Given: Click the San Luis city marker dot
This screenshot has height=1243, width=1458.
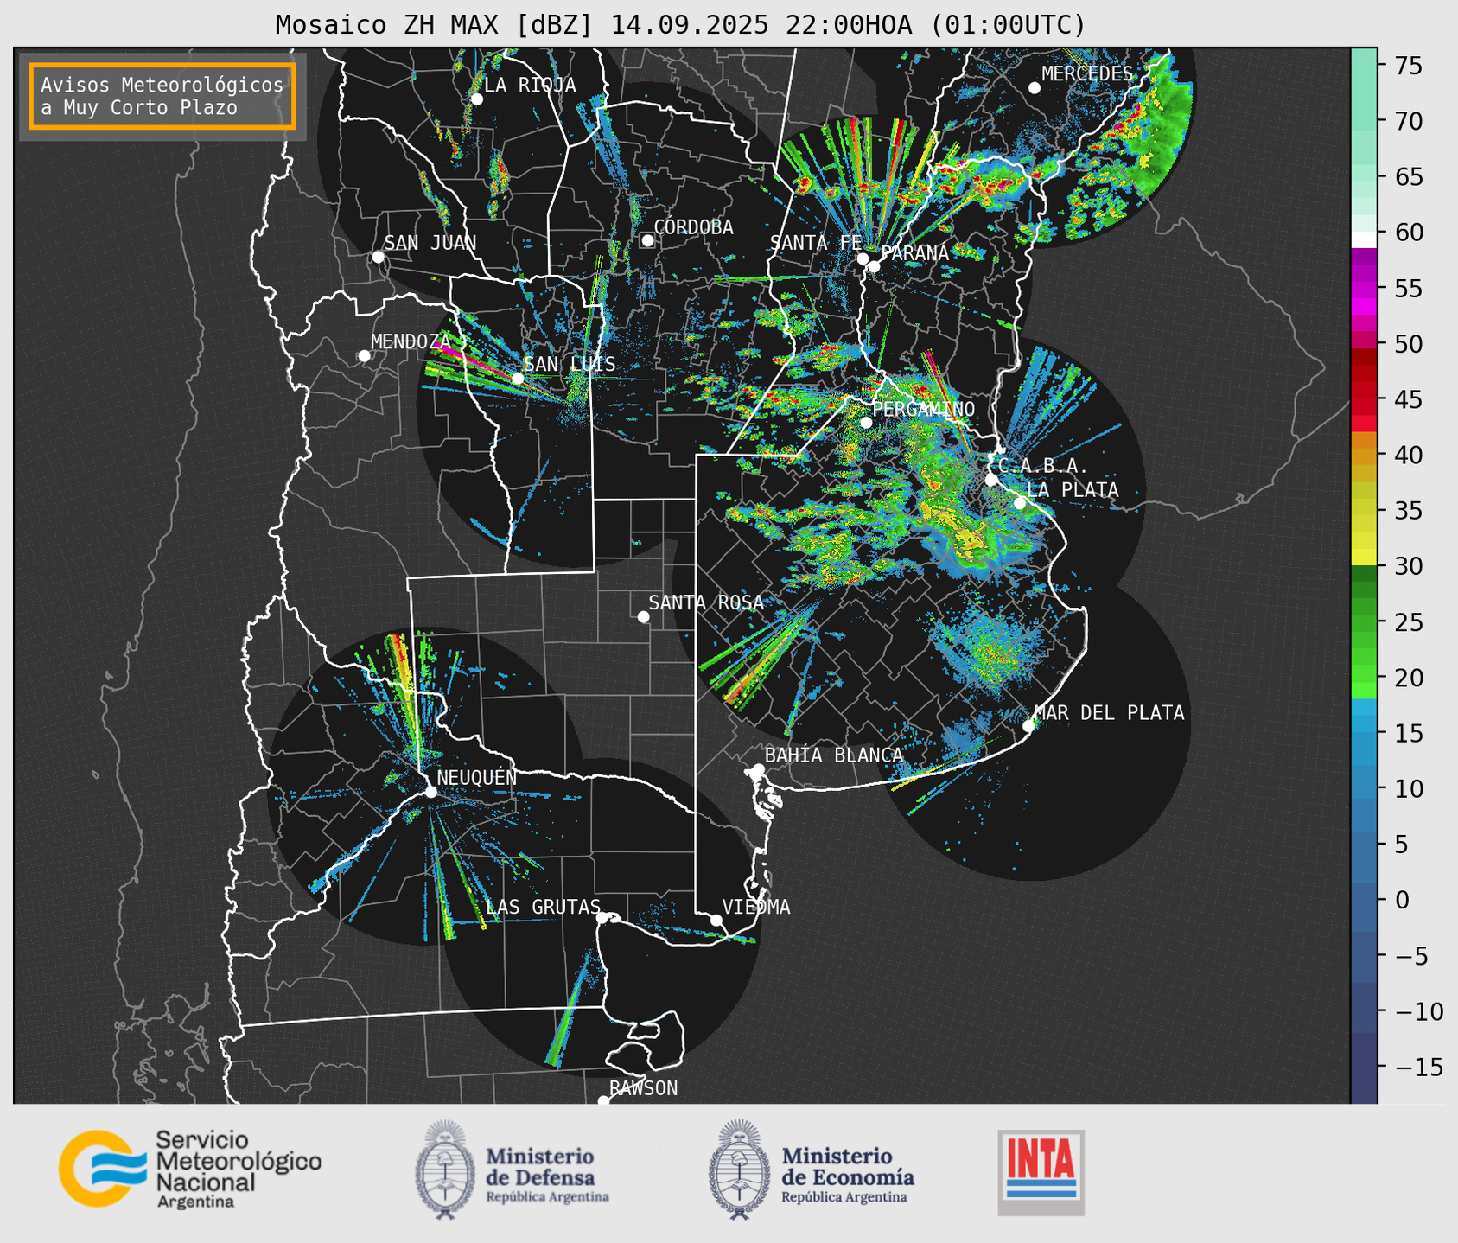Looking at the screenshot, I should [x=517, y=379].
